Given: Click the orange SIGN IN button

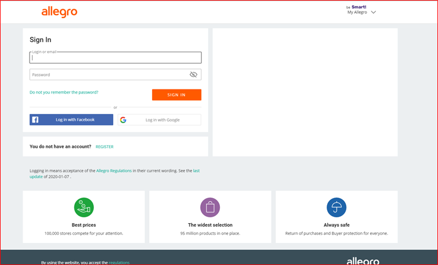Looking at the screenshot, I should tap(176, 95).
